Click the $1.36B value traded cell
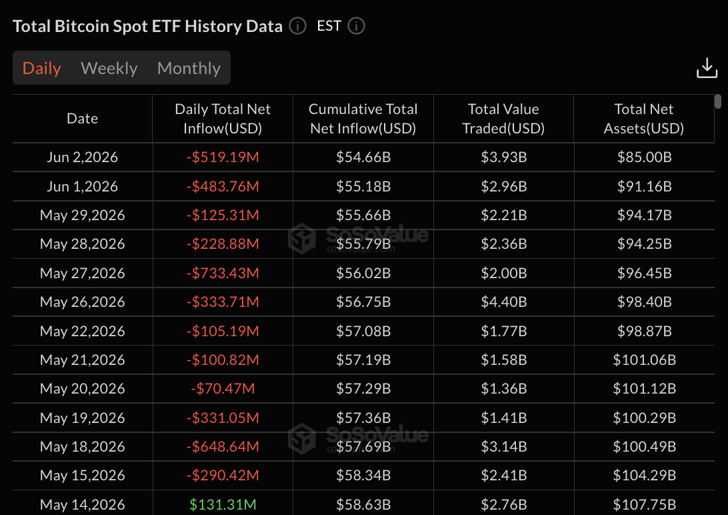This screenshot has width=728, height=515. (504, 389)
